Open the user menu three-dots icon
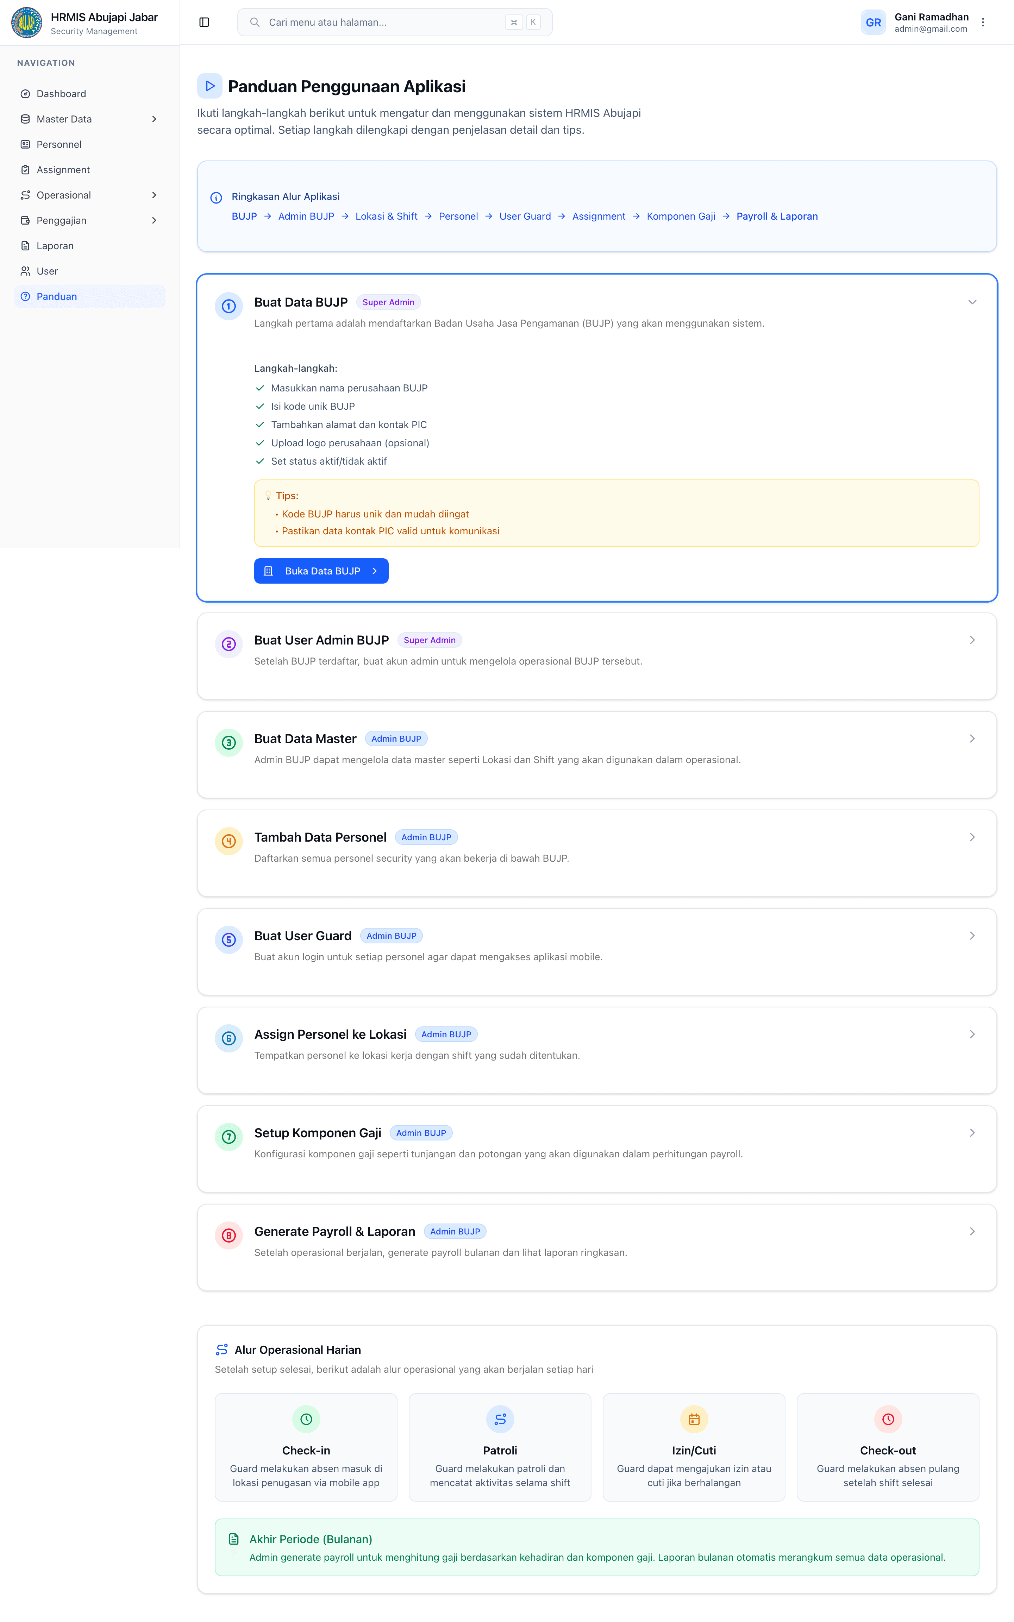 pyautogui.click(x=982, y=22)
